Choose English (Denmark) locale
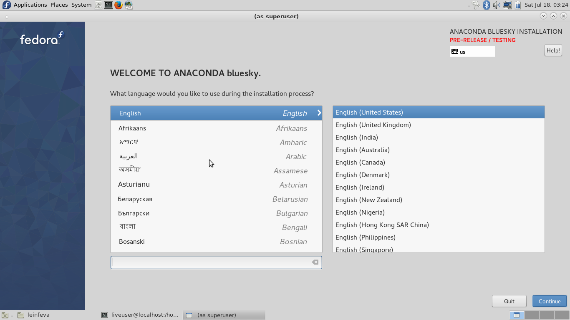The image size is (570, 320). pos(439,175)
